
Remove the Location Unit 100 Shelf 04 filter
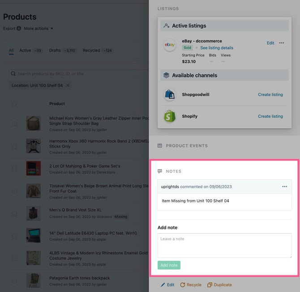pos(68,86)
